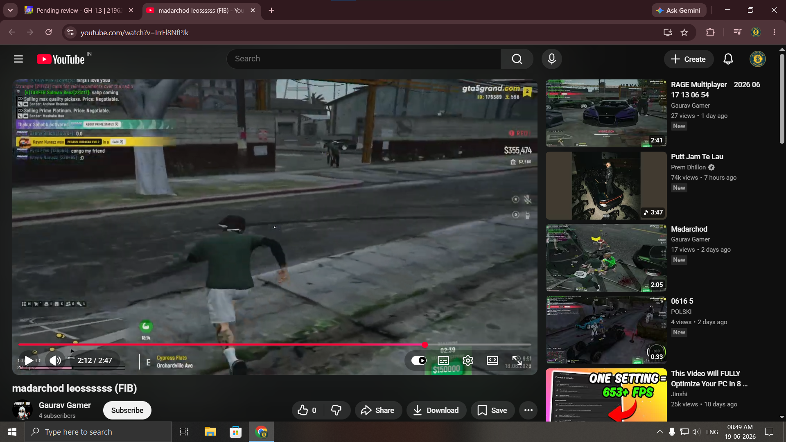Save the video to a playlist
786x442 pixels.
pos(493,410)
